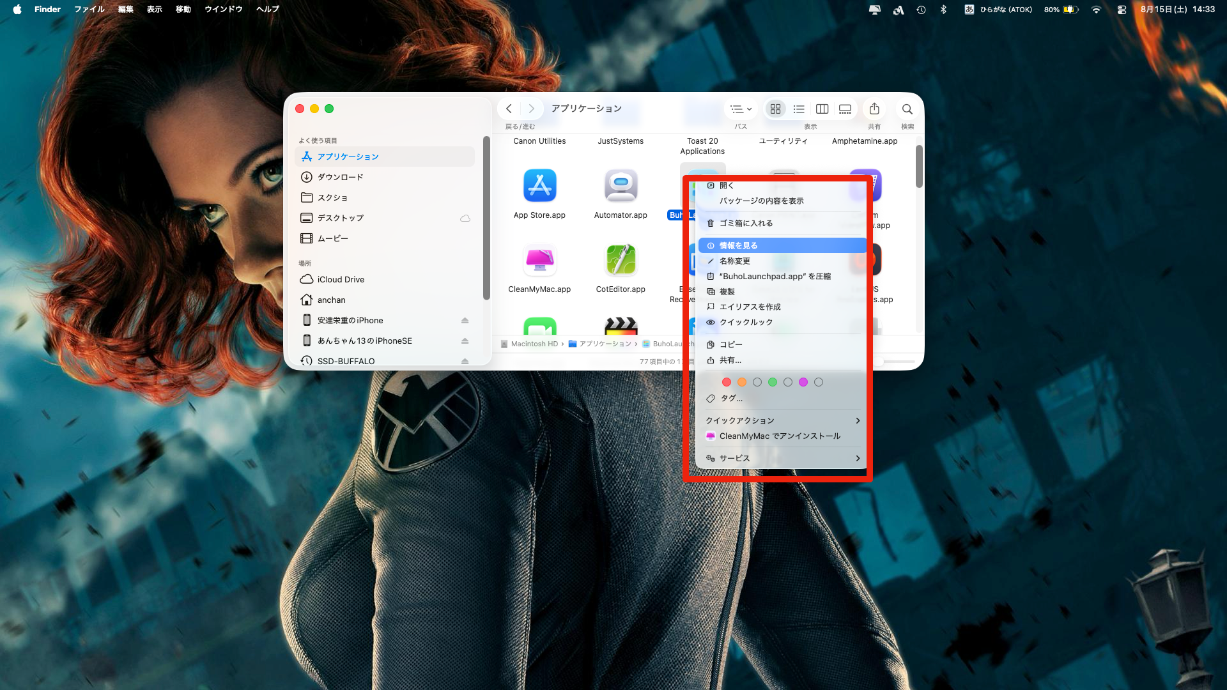Open the ATOK input source menu
The height and width of the screenshot is (690, 1227).
pyautogui.click(x=998, y=10)
